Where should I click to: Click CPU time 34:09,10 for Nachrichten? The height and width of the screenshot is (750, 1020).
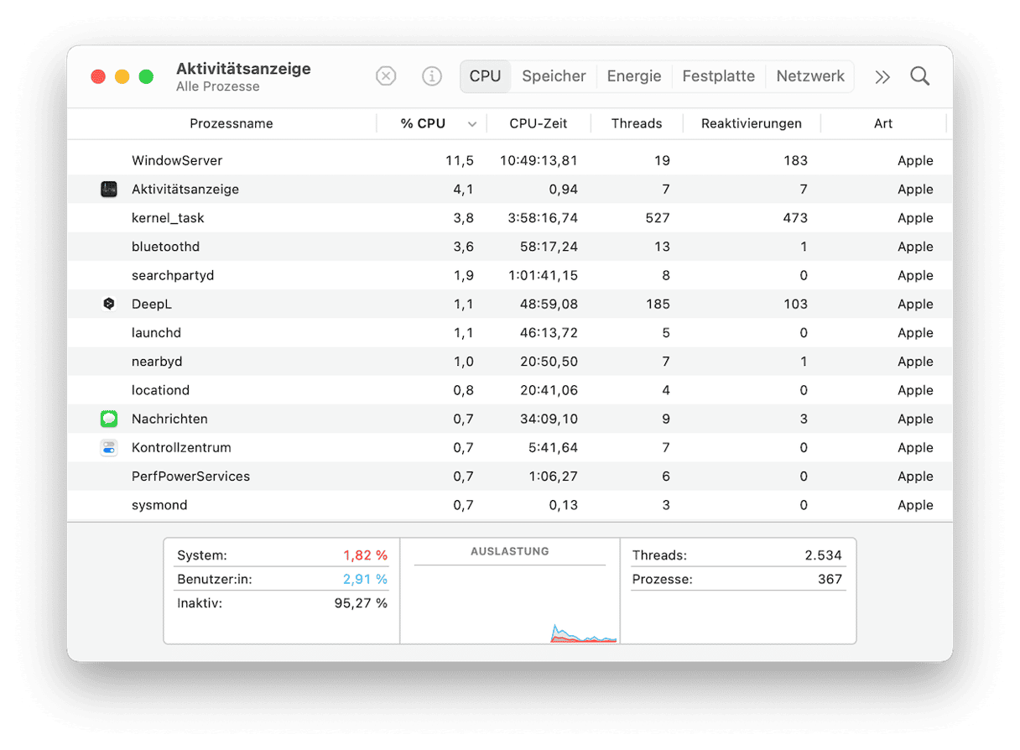point(549,419)
